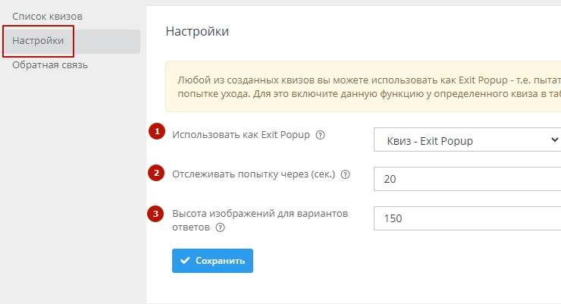Click the Настройки page heading
This screenshot has width=561, height=304.
coord(197,31)
